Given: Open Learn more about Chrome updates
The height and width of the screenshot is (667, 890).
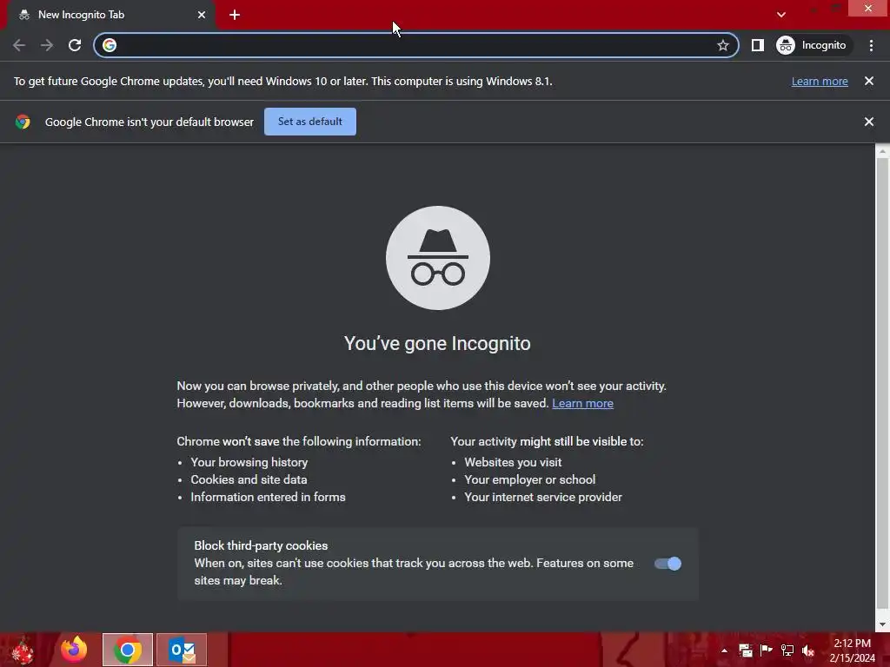Looking at the screenshot, I should point(820,81).
